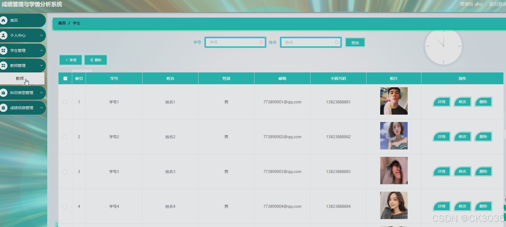Expand the 成绩信息管理 menu chevron

point(42,108)
